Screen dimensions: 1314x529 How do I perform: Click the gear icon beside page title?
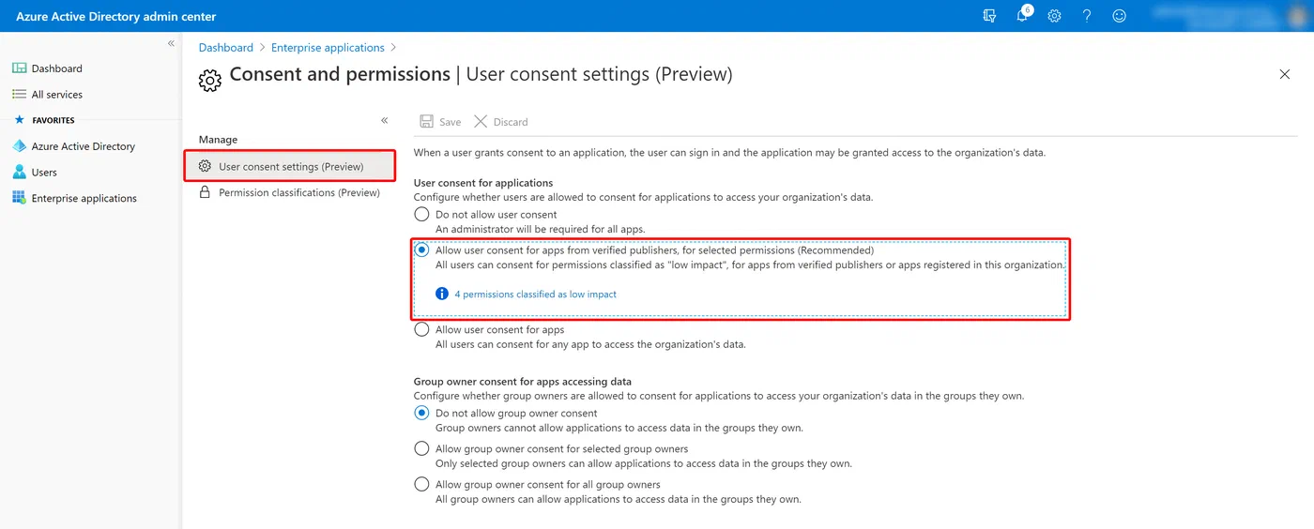coord(210,80)
